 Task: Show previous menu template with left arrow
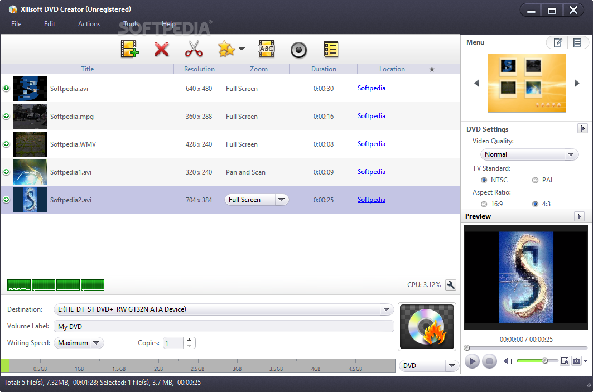(x=476, y=83)
